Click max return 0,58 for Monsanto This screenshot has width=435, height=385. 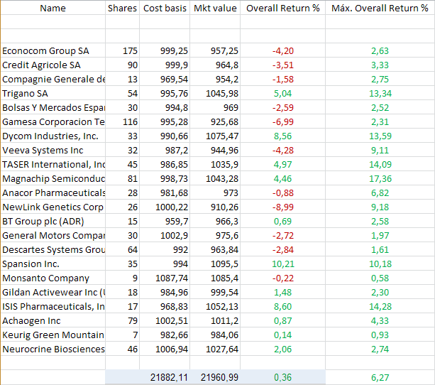pyautogui.click(x=380, y=278)
